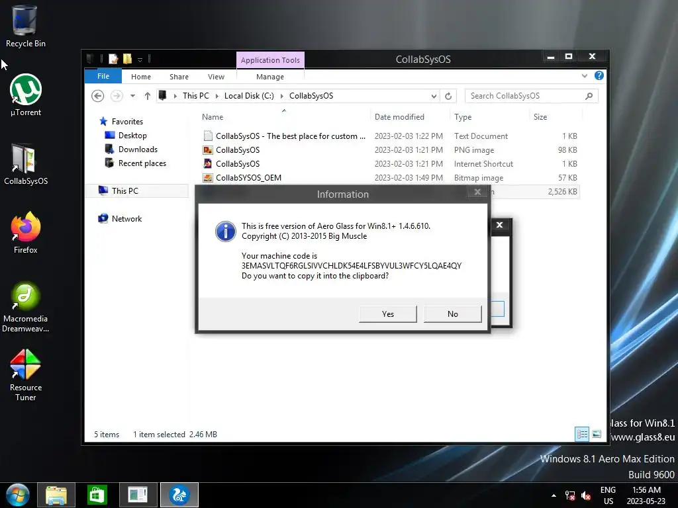Switch to the View ribbon tab
Viewport: 678px width, 508px height.
(x=216, y=77)
